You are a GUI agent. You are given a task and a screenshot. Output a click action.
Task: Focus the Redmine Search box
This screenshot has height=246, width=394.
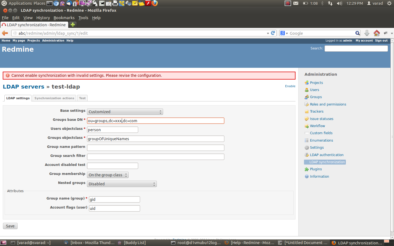[x=356, y=48]
